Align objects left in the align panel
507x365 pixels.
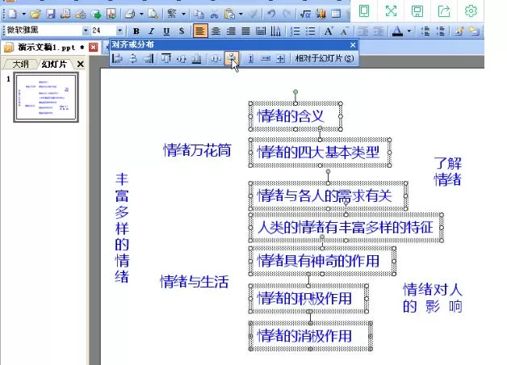[117, 58]
